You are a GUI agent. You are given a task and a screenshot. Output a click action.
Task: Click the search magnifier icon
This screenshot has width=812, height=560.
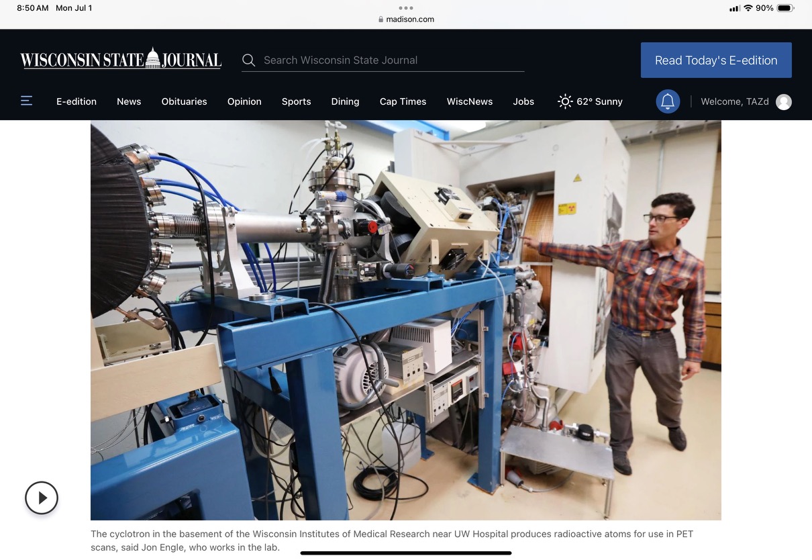[249, 60]
